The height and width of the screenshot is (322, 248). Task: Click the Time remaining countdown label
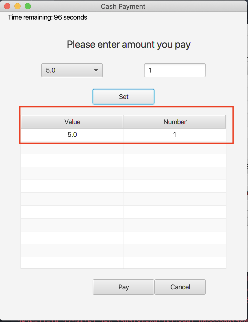pyautogui.click(x=48, y=17)
